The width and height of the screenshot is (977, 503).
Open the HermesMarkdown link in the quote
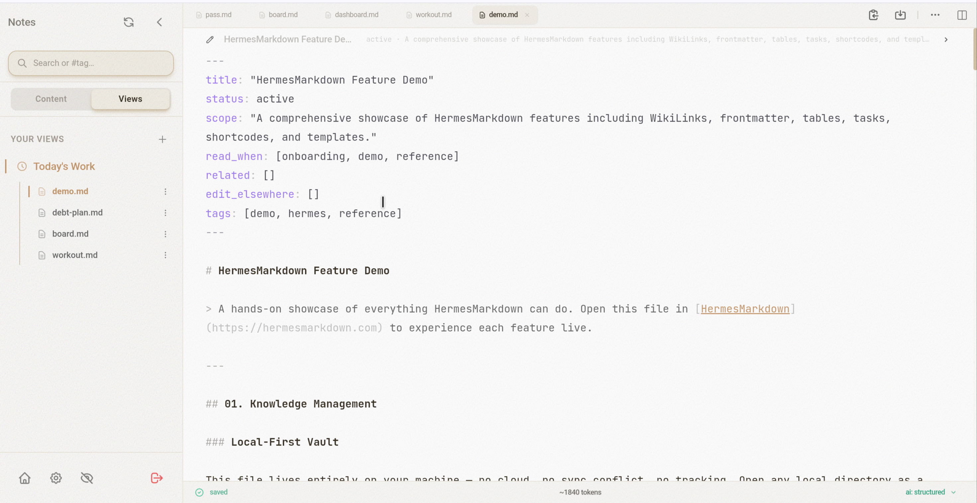pos(745,309)
